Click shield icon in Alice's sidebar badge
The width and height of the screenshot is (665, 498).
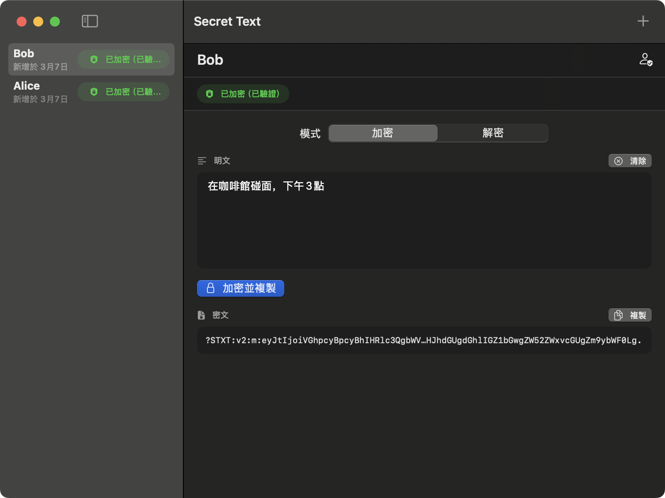(94, 92)
